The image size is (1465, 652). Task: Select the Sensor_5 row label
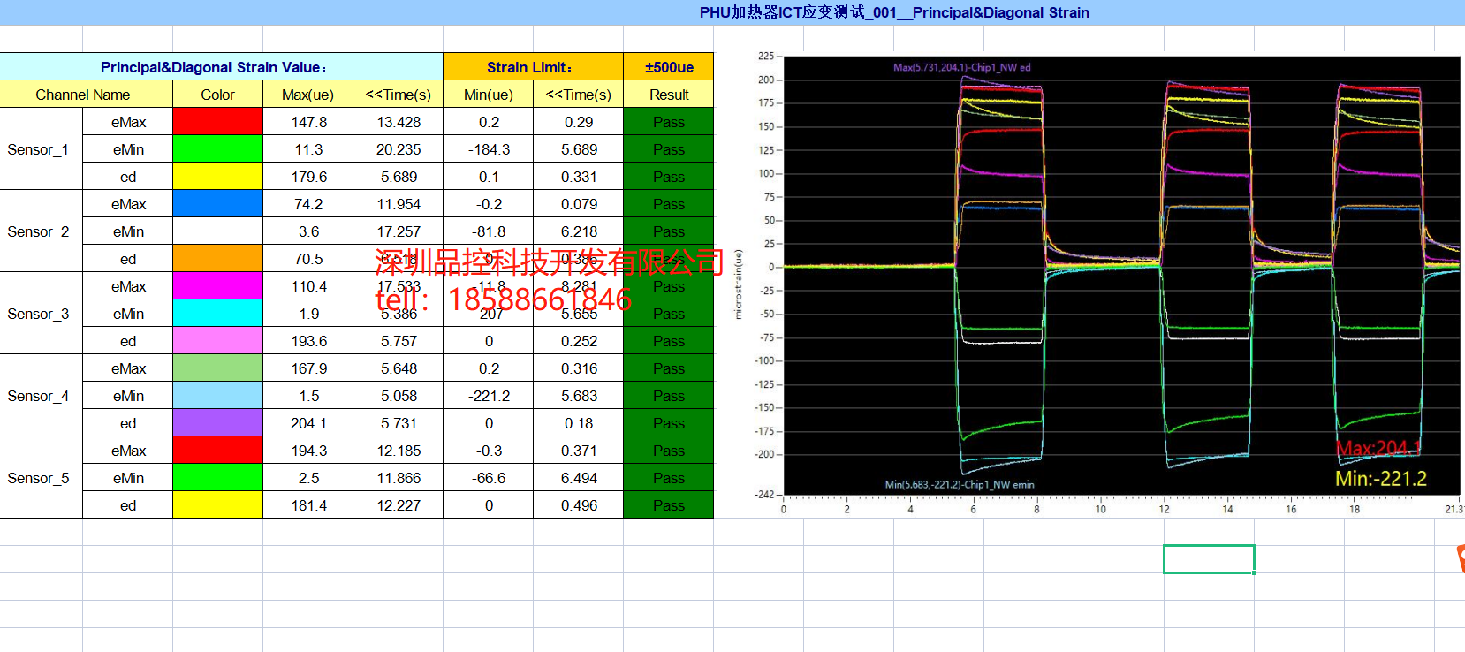41,478
